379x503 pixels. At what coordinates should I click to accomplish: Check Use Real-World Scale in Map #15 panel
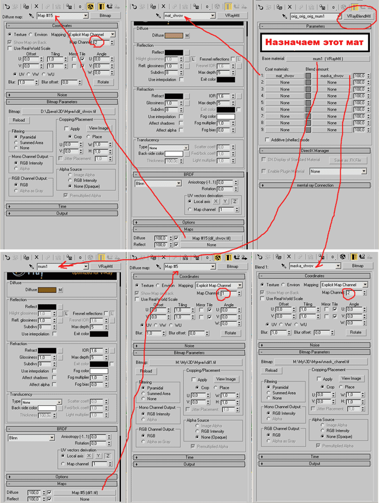(10, 48)
